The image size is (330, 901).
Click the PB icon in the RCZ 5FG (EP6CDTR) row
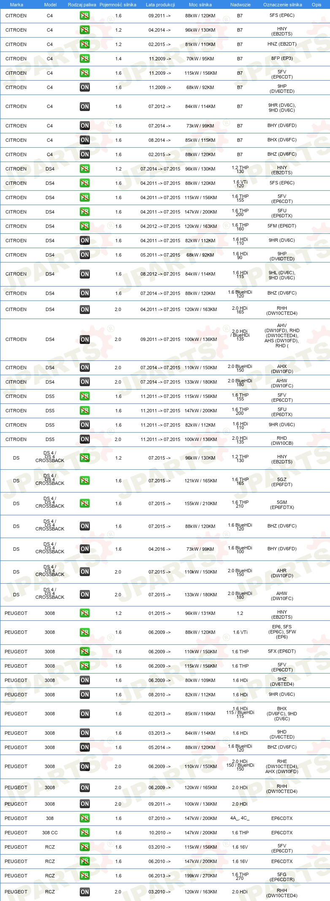[x=84, y=876]
